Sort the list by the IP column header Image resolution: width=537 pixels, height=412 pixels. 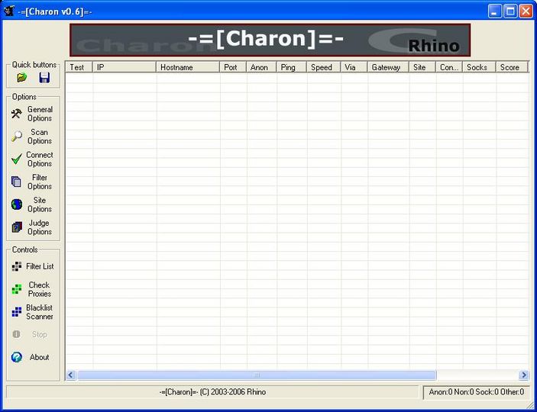[125, 67]
